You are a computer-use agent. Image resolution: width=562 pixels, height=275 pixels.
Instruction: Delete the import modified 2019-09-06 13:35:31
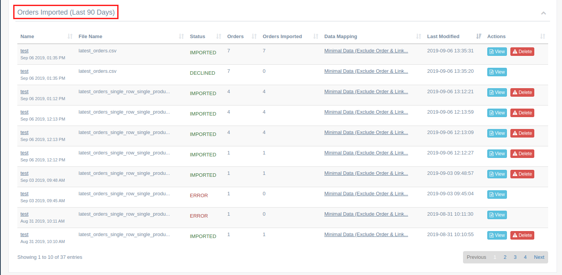[522, 52]
